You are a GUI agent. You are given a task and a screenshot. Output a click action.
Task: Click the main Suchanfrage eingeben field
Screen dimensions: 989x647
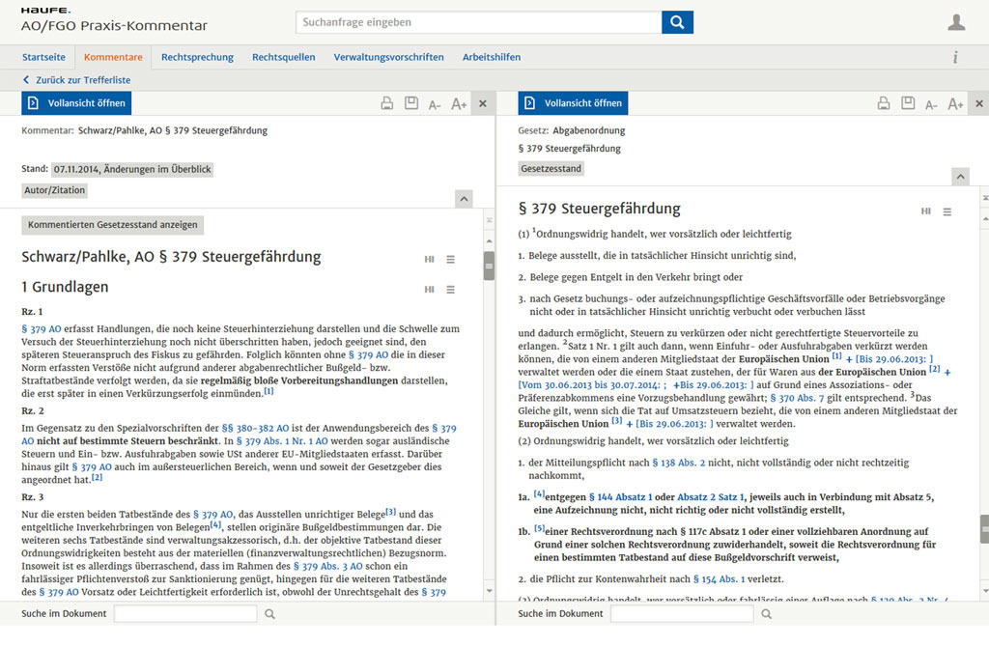479,22
